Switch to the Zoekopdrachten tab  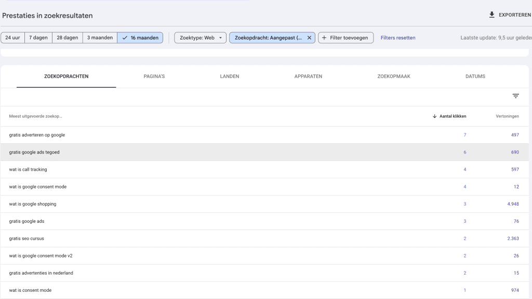[66, 76]
